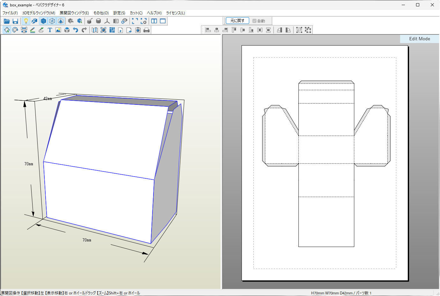Image resolution: width=440 pixels, height=296 pixels.
Task: Toggle wireframe cube display mode
Action: [52, 21]
